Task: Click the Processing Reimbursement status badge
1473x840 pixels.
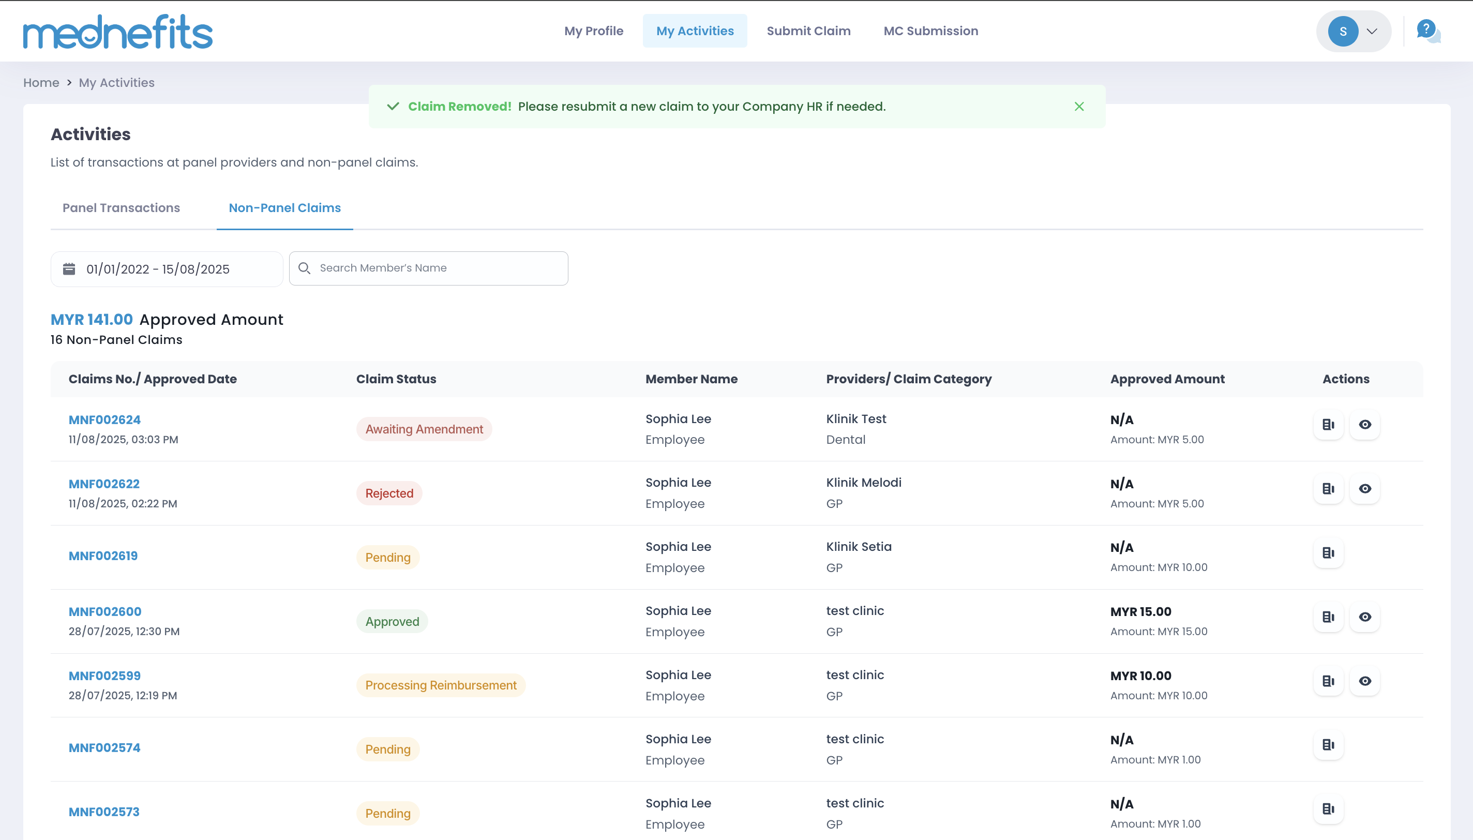Action: pyautogui.click(x=441, y=685)
